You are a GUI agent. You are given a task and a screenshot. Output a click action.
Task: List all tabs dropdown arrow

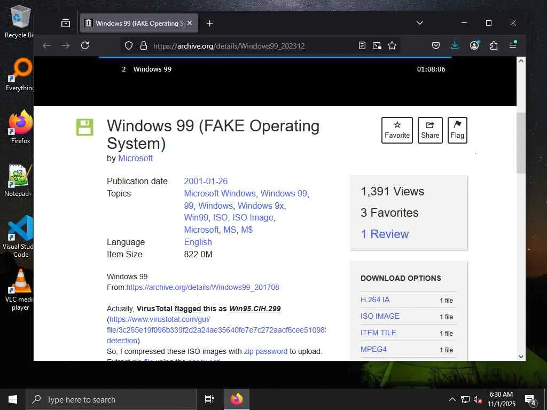420,23
